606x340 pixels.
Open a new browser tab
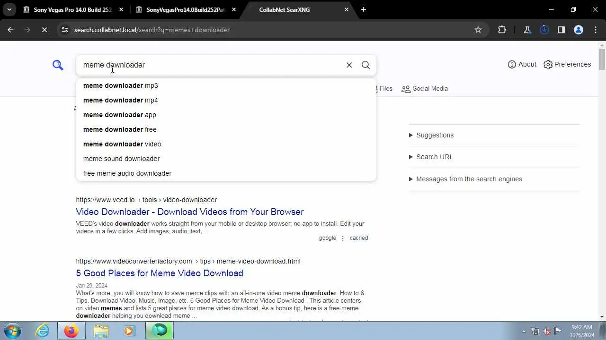(364, 9)
